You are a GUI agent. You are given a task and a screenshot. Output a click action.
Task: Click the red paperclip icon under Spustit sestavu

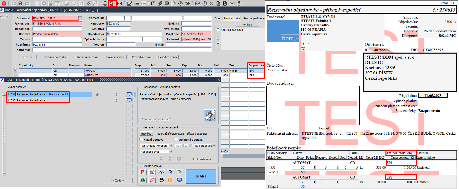[152, 180]
